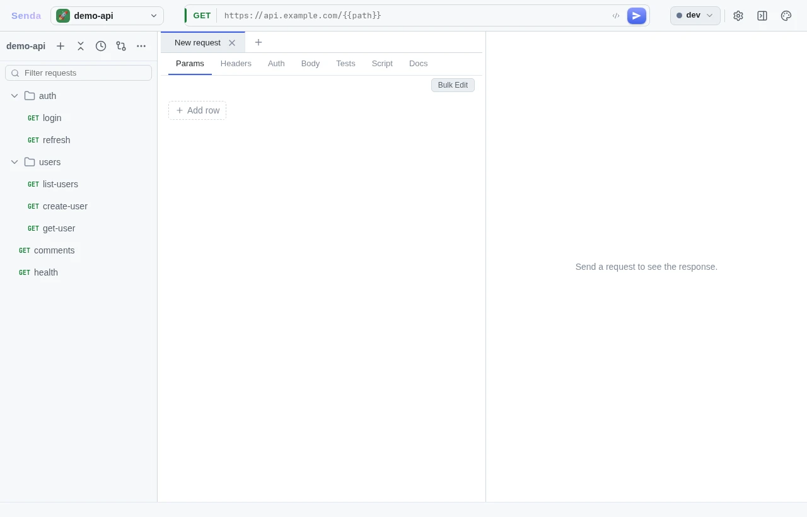Open the sidebar more options ellipsis
Viewport: 807px width, 517px height.
click(x=141, y=46)
